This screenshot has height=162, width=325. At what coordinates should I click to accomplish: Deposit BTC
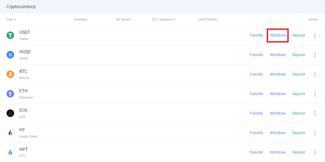tap(299, 74)
